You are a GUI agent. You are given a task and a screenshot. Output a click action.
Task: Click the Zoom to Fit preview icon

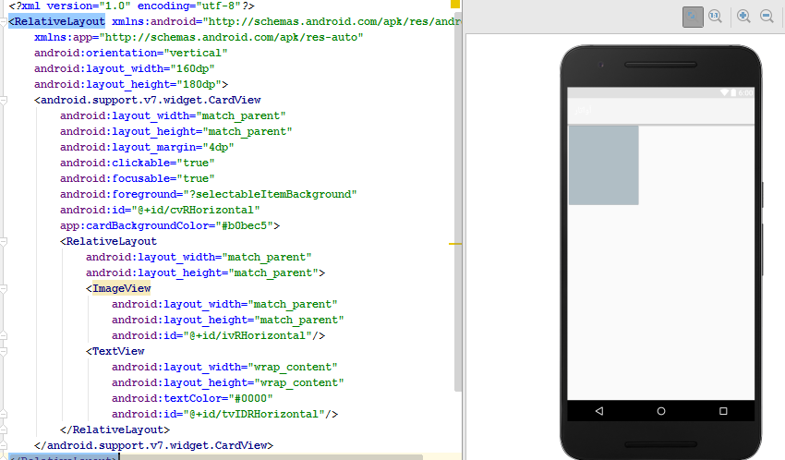coord(693,17)
